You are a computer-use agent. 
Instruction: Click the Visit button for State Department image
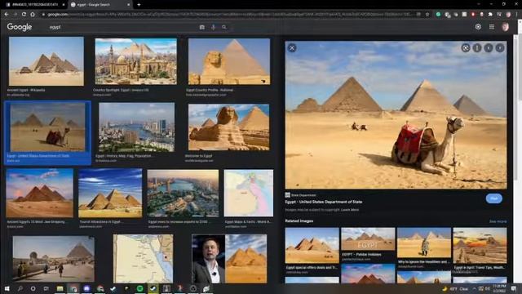pyautogui.click(x=494, y=198)
